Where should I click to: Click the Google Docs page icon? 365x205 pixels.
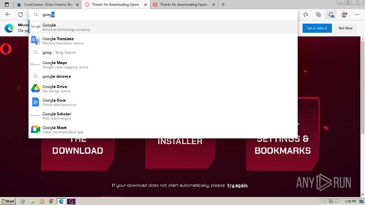pyautogui.click(x=36, y=102)
